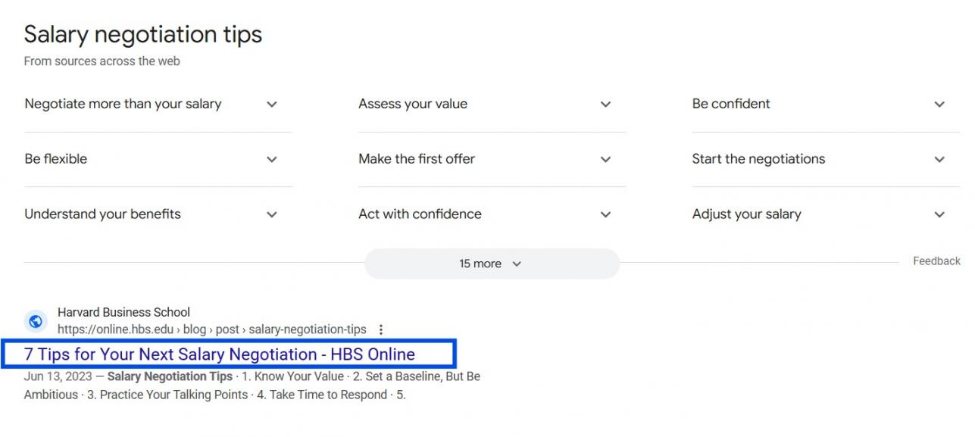Expand the "Assess your value" tip
This screenshot has width=975, height=437.
click(413, 105)
